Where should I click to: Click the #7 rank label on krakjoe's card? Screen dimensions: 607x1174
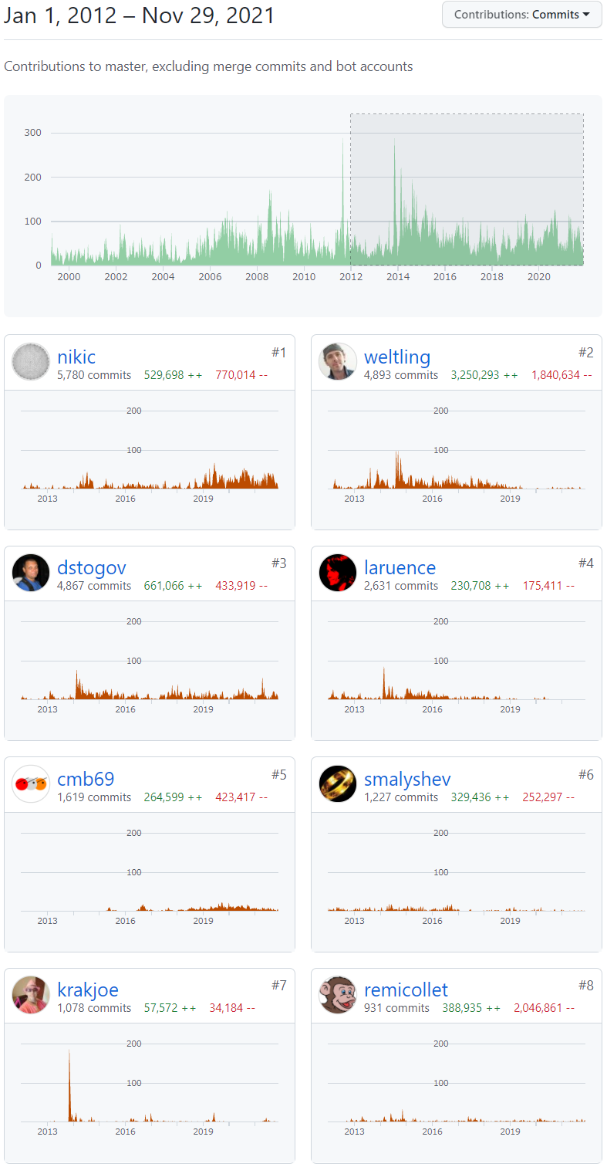tap(279, 986)
